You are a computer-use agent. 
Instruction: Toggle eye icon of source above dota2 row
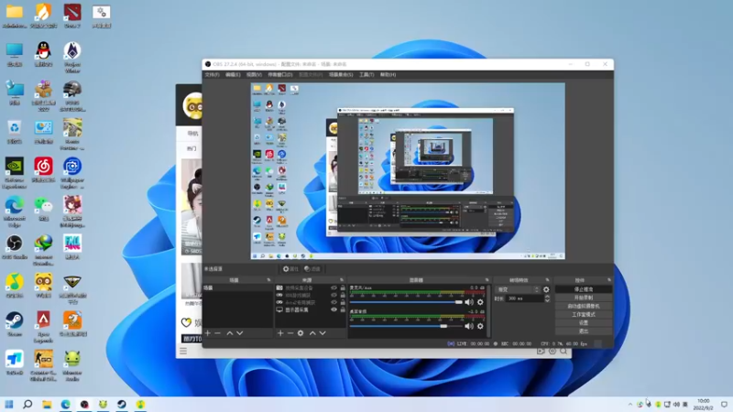tap(334, 295)
